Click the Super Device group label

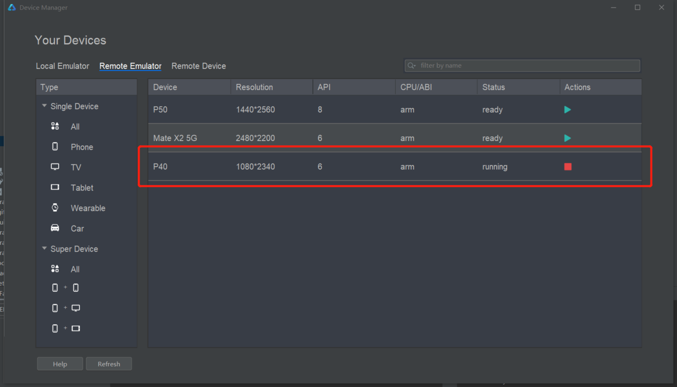pos(74,248)
